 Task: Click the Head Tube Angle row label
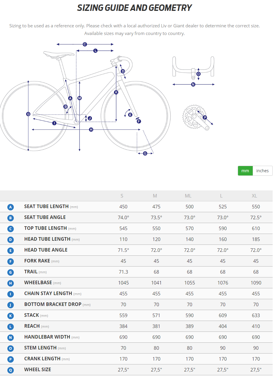click(x=46, y=250)
